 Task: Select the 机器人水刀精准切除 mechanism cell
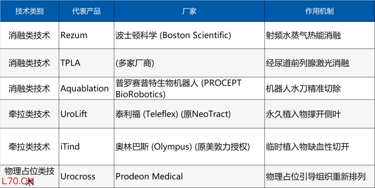(303, 88)
